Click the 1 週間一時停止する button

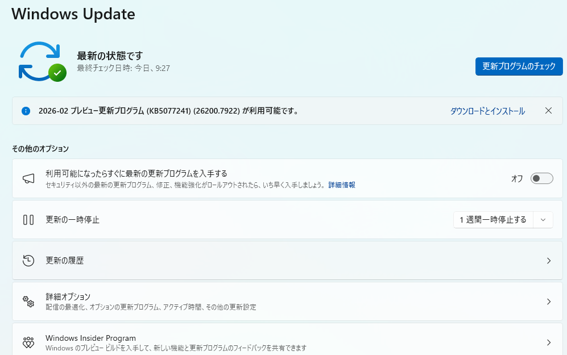click(492, 220)
